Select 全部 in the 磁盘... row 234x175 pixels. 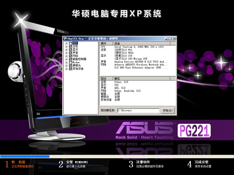[117, 94]
